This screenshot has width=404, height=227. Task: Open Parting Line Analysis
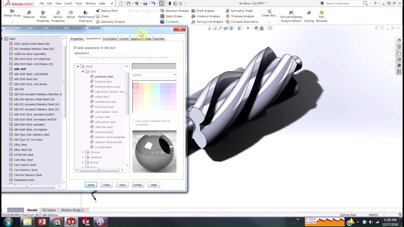[207, 22]
